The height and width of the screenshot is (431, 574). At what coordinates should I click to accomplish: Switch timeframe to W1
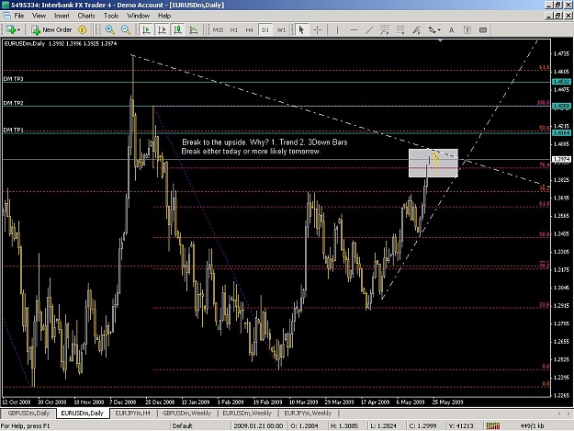(281, 30)
